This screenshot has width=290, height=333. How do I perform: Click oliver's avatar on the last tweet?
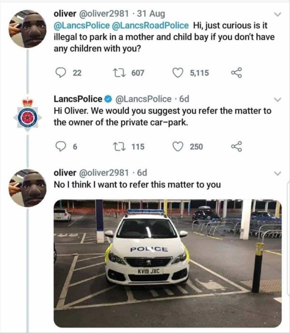coord(27,189)
